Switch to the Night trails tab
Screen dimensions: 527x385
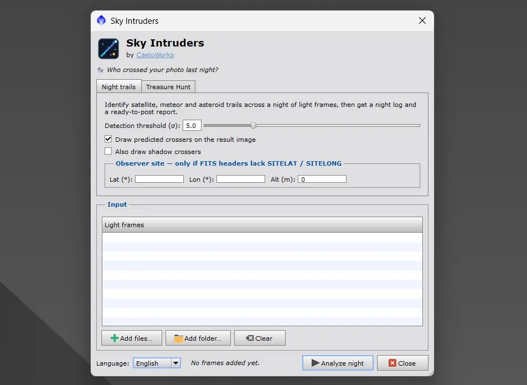point(118,87)
